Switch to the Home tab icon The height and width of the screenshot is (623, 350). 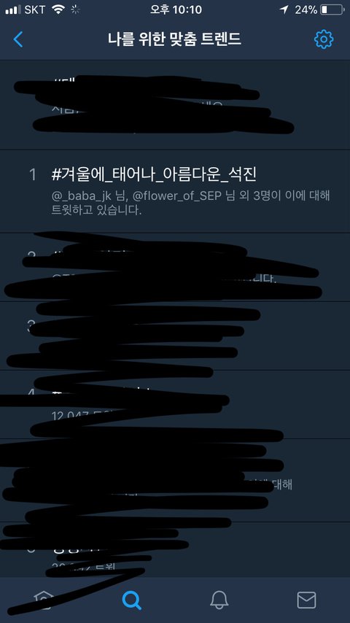click(44, 600)
